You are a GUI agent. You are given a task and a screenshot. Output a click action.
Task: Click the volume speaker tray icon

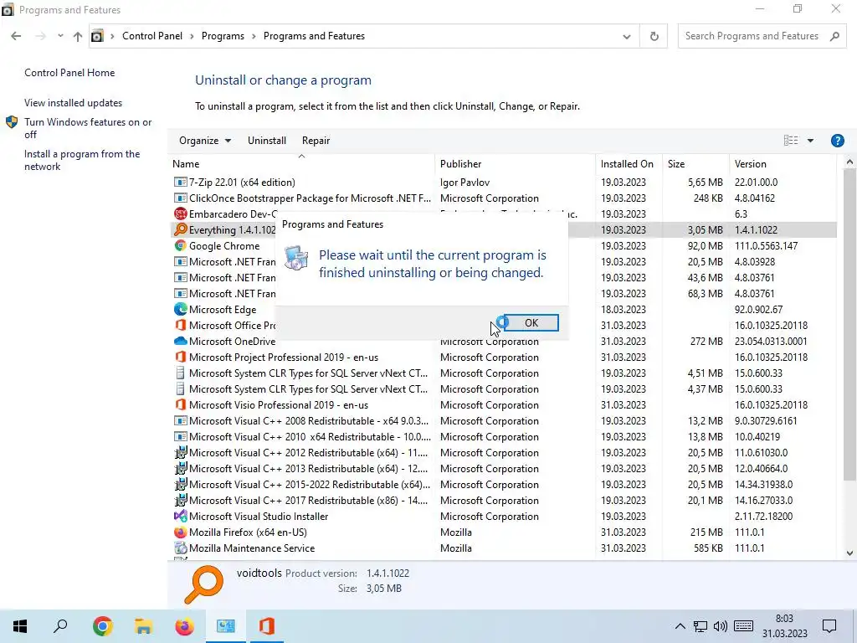pos(721,626)
